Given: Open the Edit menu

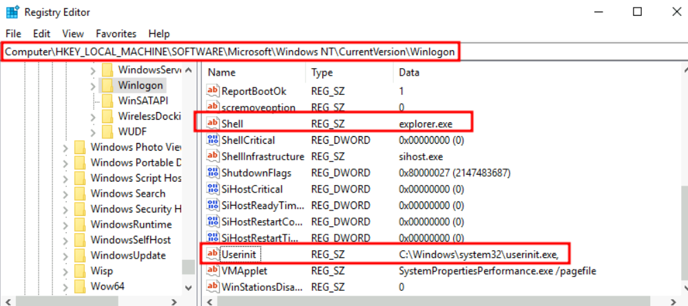Looking at the screenshot, I should click(x=42, y=34).
